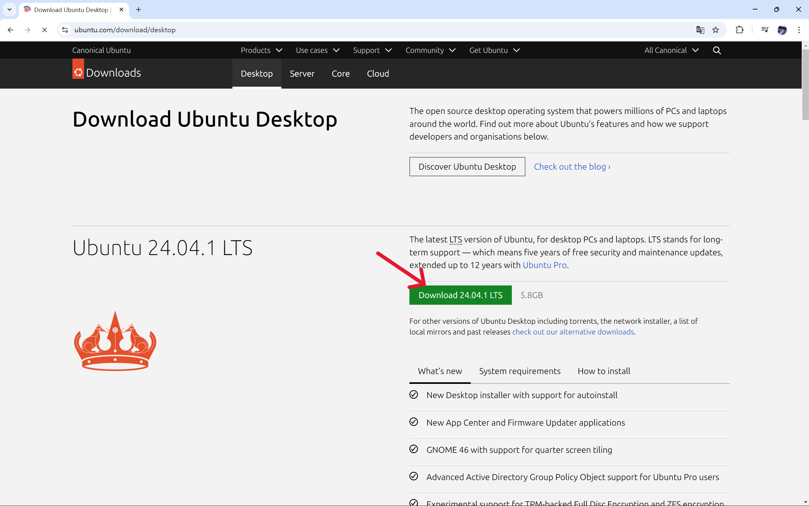Click the Ubuntu site search magnifier

point(717,50)
